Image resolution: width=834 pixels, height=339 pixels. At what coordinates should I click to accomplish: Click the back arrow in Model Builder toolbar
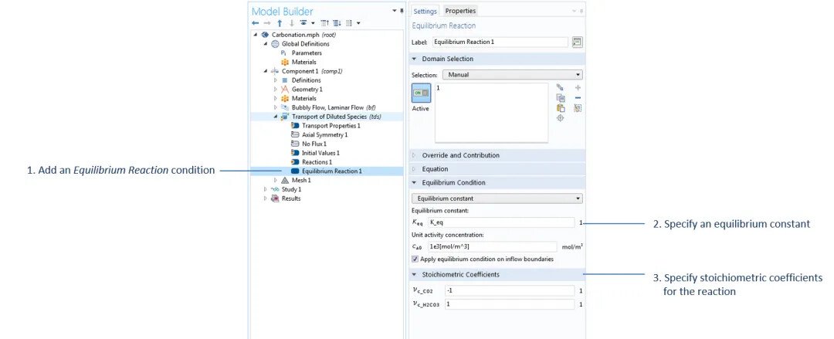tap(256, 23)
